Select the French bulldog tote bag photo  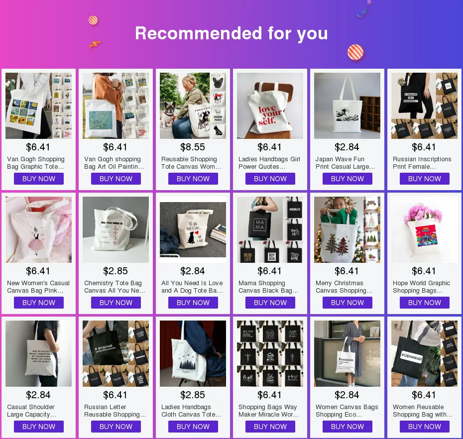pyautogui.click(x=193, y=106)
